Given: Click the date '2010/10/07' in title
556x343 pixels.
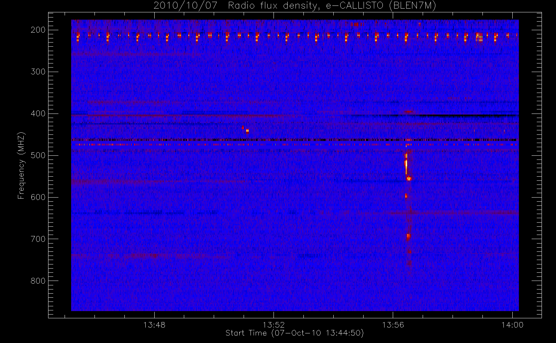Looking at the screenshot, I should tap(186, 5).
